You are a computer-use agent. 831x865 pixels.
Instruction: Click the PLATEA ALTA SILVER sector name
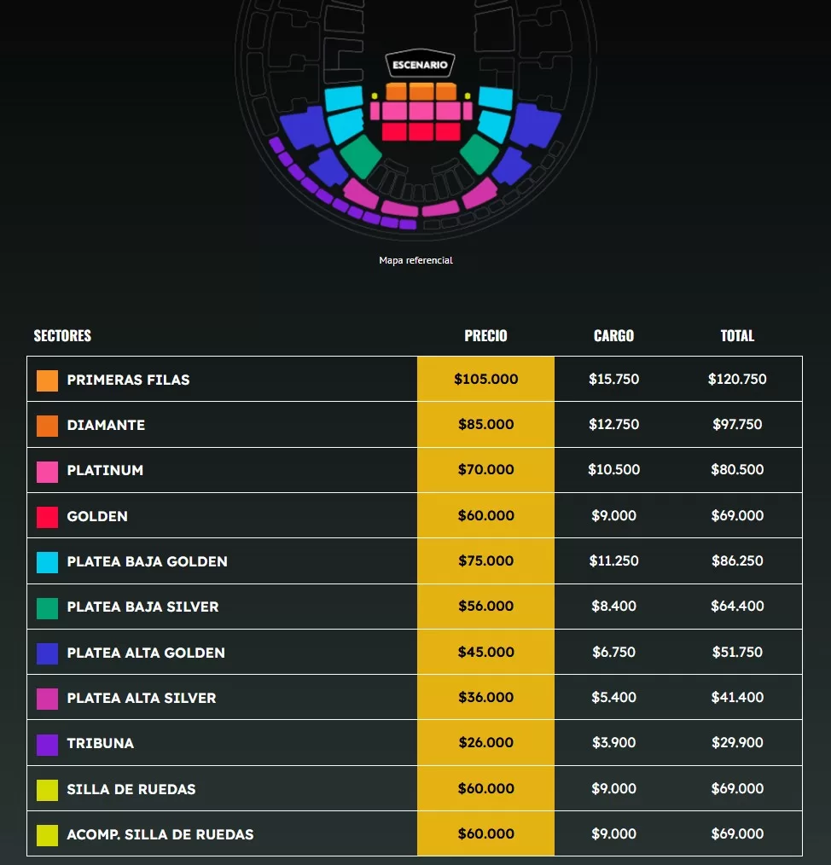pyautogui.click(x=142, y=698)
